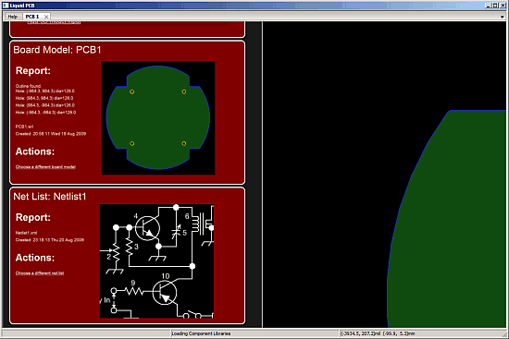The width and height of the screenshot is (509, 339).
Task: Select the board 'Created: 20:58:11 Wed 19 Aug 2009' line
Action: pyautogui.click(x=51, y=134)
